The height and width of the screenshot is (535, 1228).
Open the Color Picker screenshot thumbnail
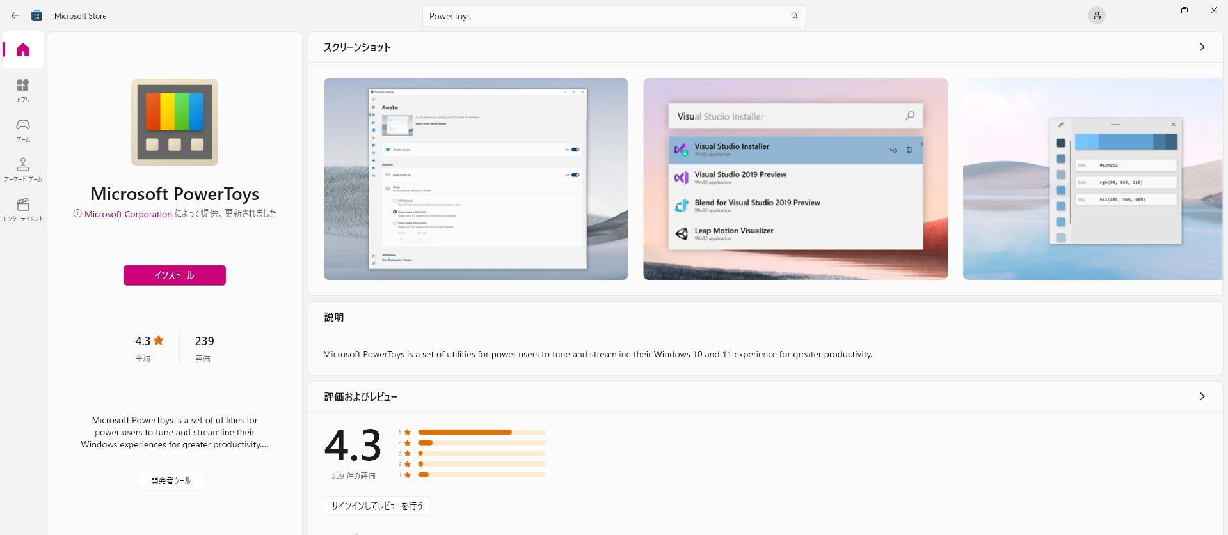click(1093, 179)
